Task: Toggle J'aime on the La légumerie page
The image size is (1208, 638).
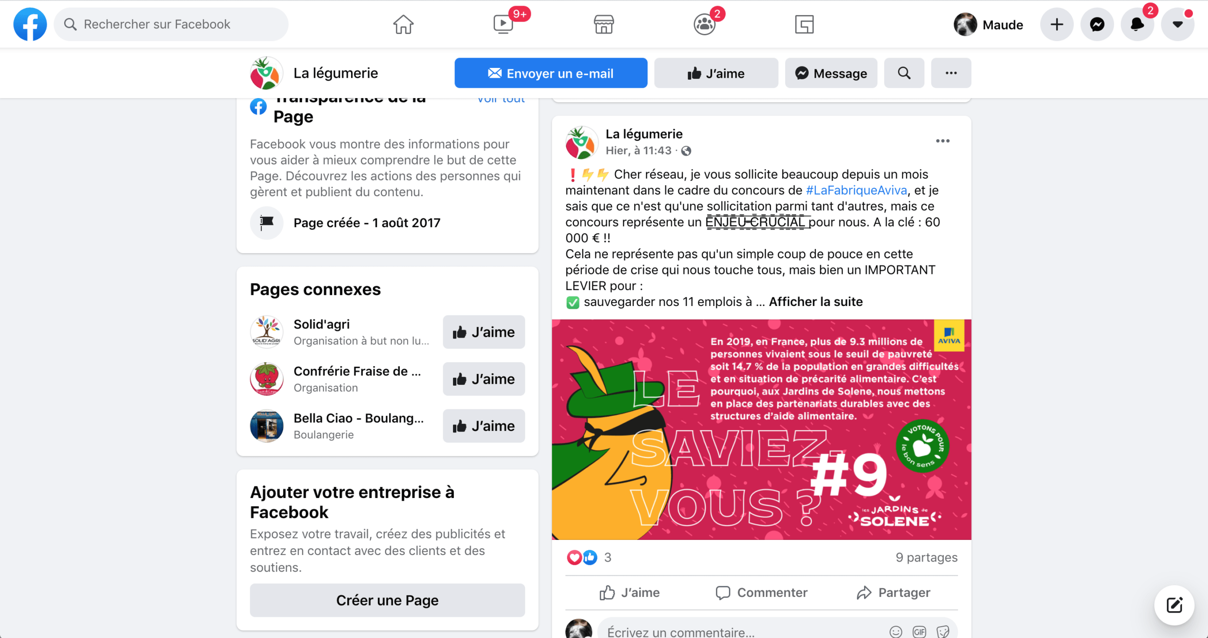Action: pyautogui.click(x=716, y=73)
